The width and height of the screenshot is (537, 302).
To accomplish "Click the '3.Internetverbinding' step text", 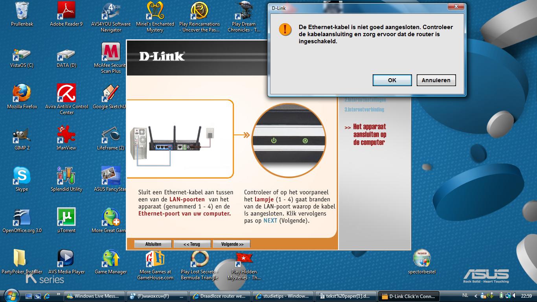I will 364,110.
